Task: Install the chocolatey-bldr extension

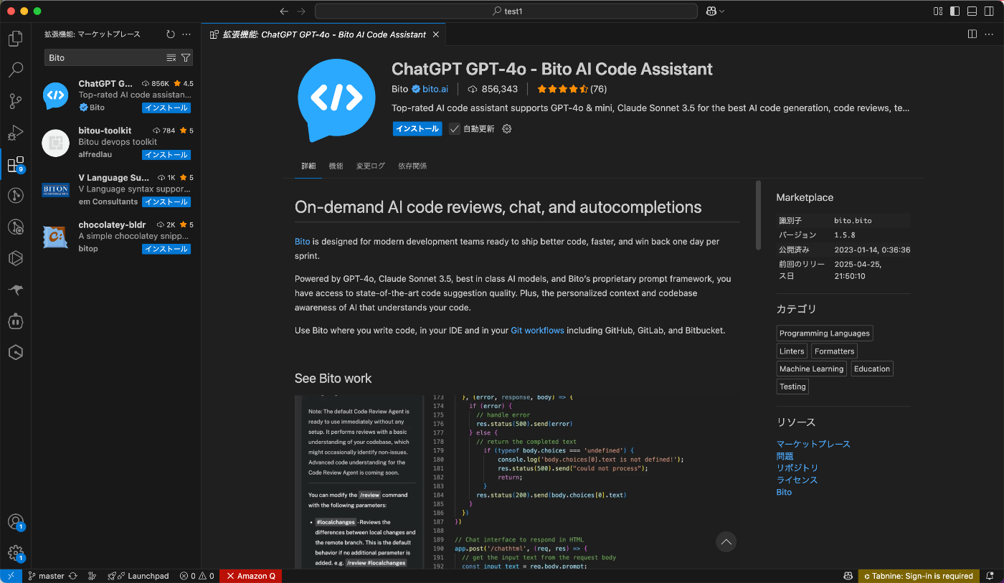Action: [166, 249]
